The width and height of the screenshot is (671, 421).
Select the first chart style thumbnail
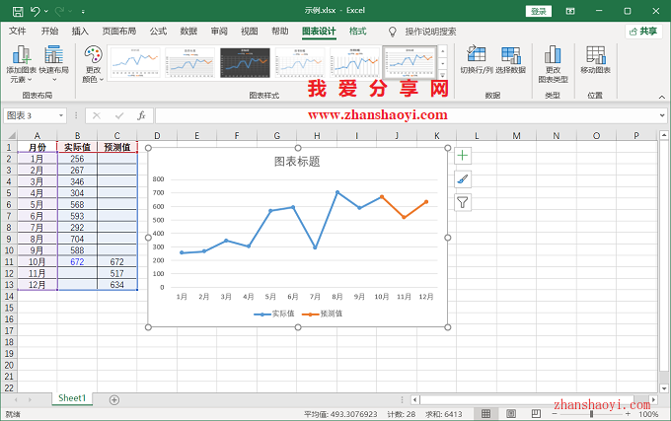point(135,62)
